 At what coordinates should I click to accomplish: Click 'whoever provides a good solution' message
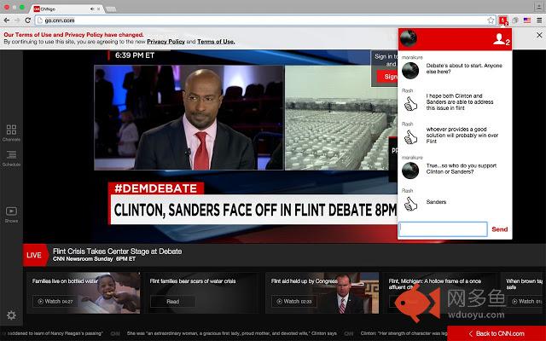tap(462, 135)
